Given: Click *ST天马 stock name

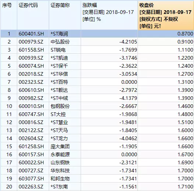Looking at the screenshot, I should [59, 130].
